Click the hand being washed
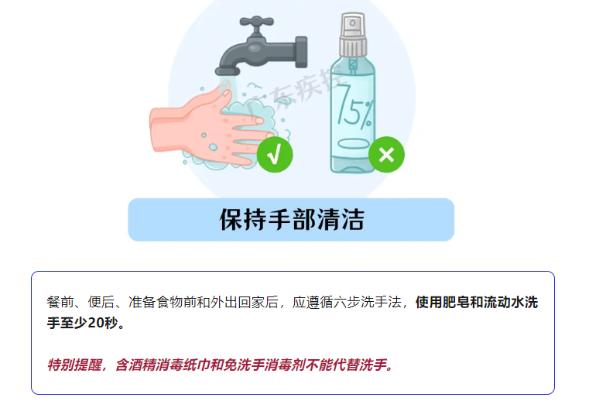 point(207,126)
